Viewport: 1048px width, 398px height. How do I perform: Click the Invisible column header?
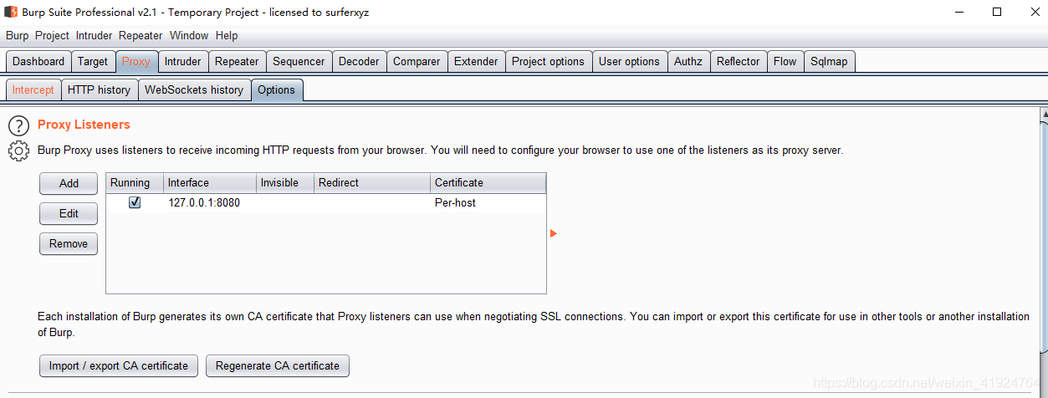pos(285,182)
